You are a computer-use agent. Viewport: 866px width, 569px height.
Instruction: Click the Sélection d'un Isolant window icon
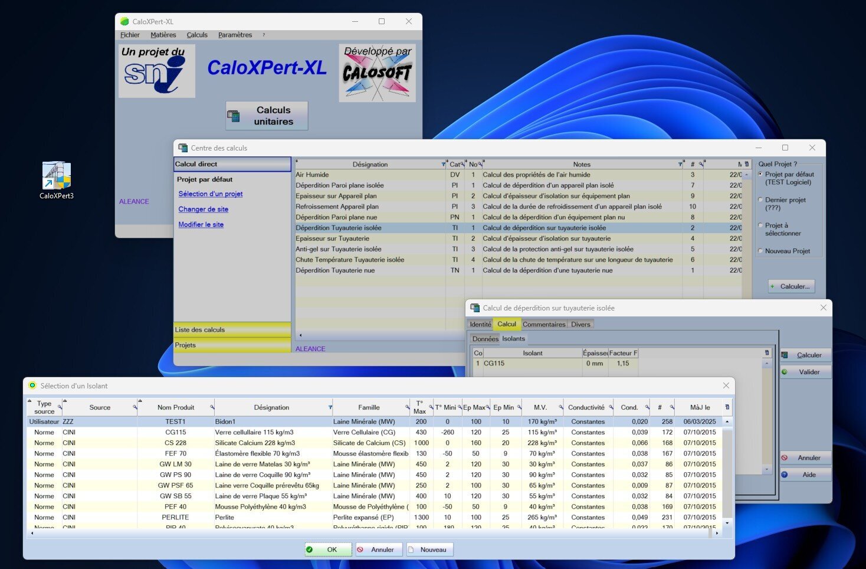pyautogui.click(x=32, y=385)
